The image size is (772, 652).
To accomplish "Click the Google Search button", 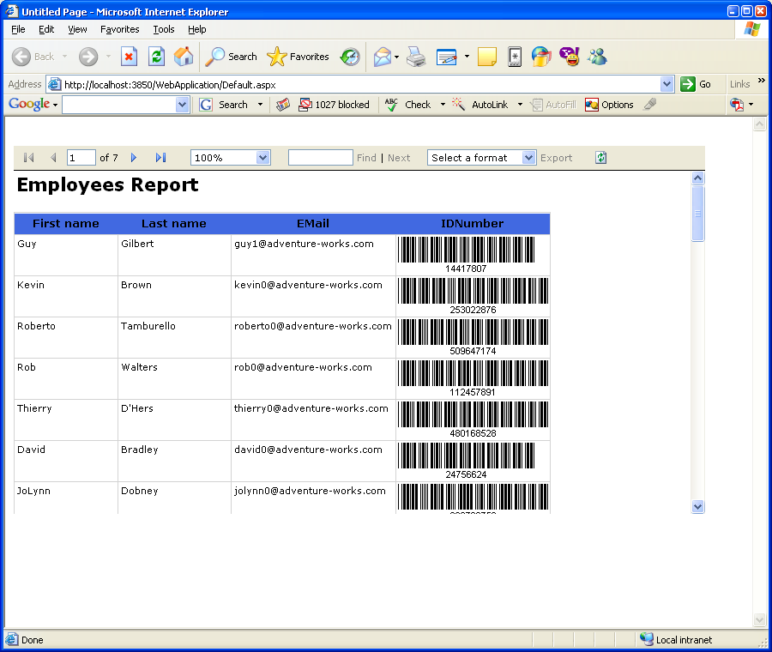I will (x=224, y=105).
